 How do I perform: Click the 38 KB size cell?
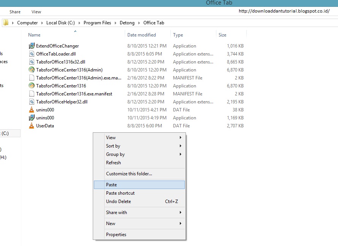point(238,110)
